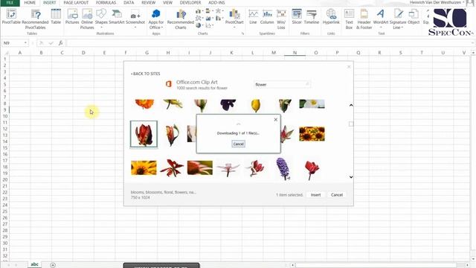Switch to DEVELOPER tab
The width and height of the screenshot is (476, 268).
click(190, 3)
